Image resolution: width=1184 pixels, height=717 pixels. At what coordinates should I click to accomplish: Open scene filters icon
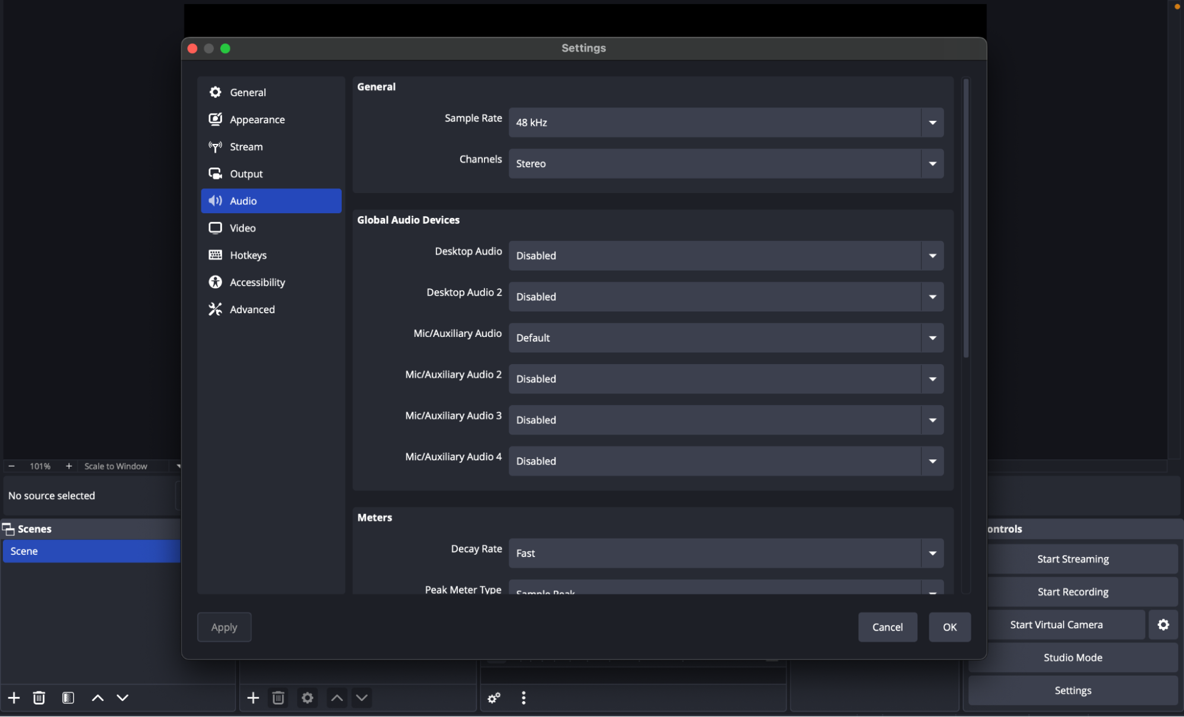pos(68,698)
